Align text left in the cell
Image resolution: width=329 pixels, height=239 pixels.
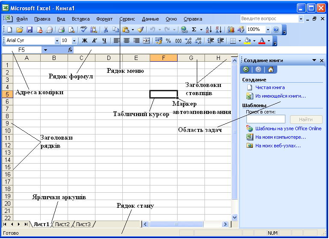(x=116, y=41)
